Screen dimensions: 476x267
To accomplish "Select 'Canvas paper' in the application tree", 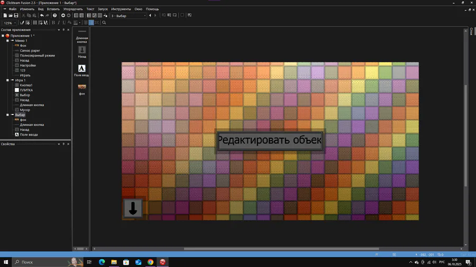I will click(30, 51).
